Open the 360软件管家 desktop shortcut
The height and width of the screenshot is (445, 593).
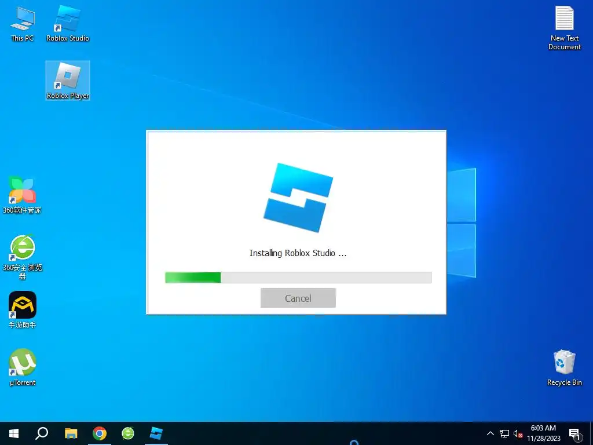[x=23, y=195]
